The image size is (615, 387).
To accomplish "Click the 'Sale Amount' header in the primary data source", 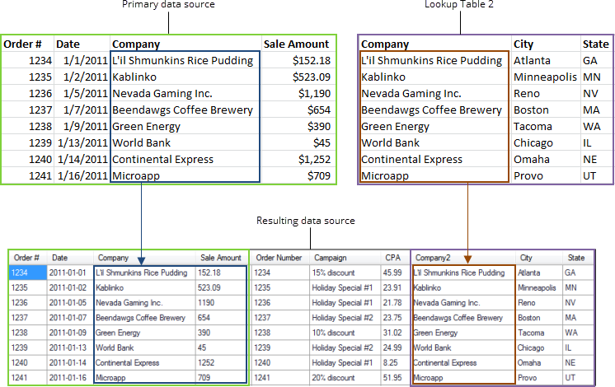I will 296,44.
